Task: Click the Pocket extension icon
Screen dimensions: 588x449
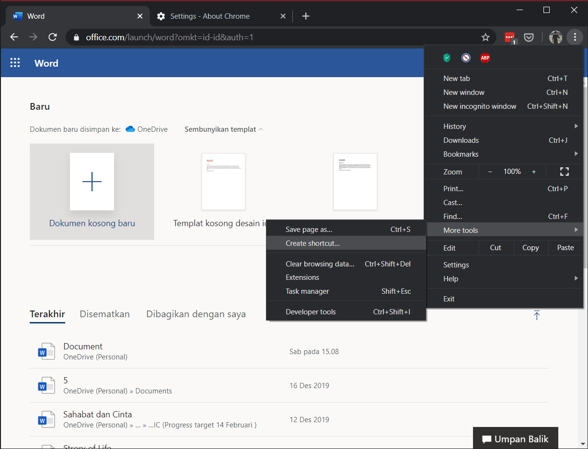Action: pos(529,37)
